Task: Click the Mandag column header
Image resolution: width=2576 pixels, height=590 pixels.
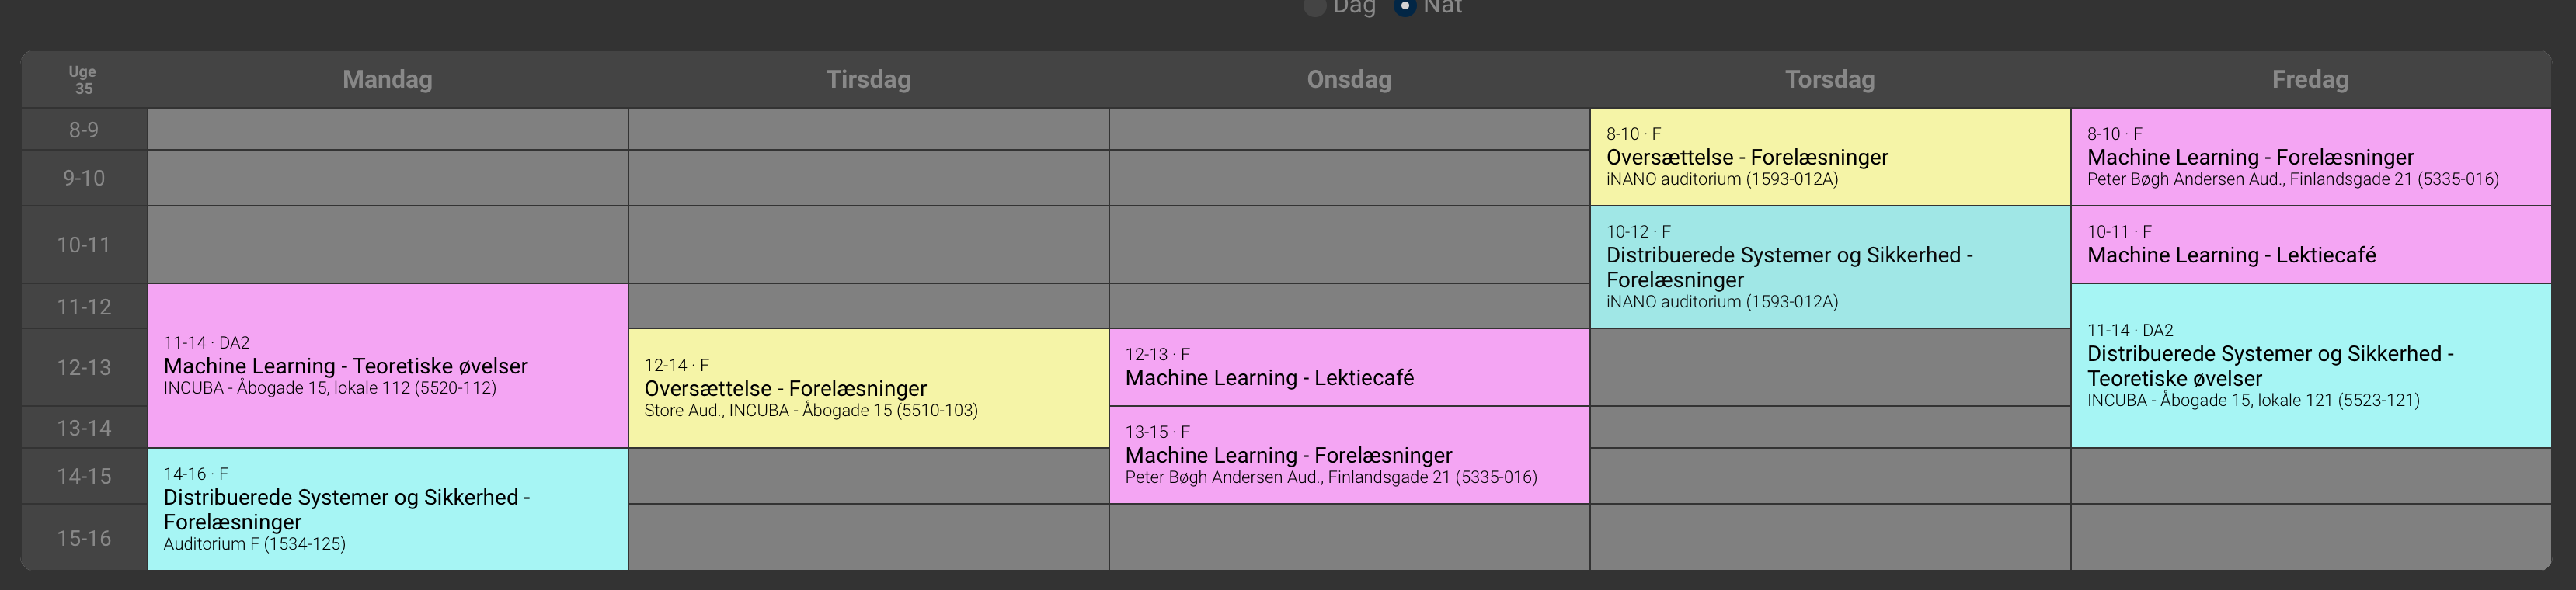Action: [388, 80]
